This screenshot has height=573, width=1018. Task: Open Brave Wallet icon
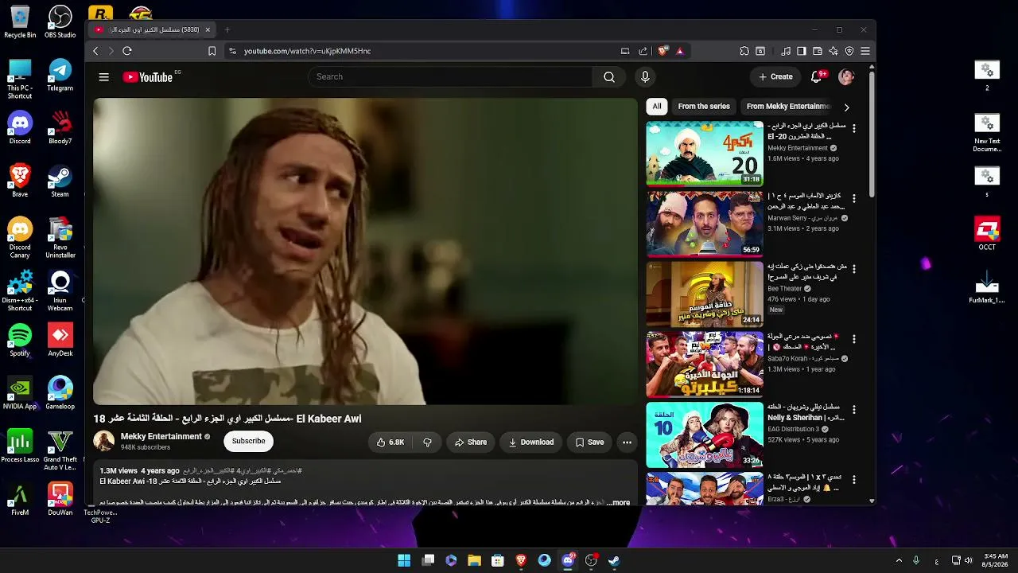818,51
